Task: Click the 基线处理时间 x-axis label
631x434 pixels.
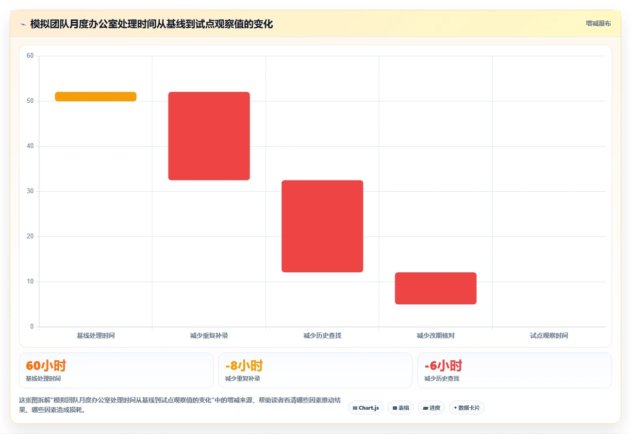Action: 96,335
